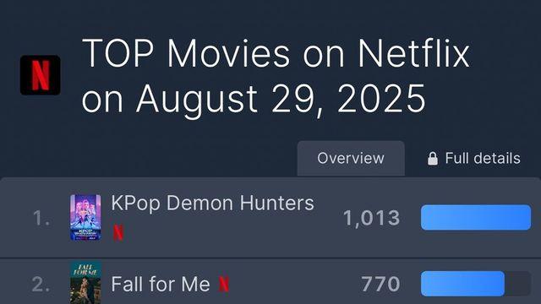The height and width of the screenshot is (304, 541).
Task: Click the lock icon next to Full details
Action: point(433,159)
